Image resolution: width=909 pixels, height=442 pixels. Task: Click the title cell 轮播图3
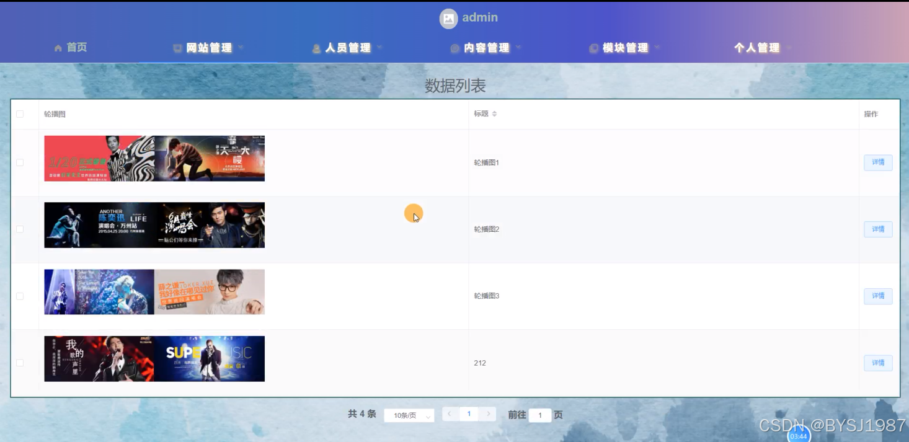click(486, 296)
